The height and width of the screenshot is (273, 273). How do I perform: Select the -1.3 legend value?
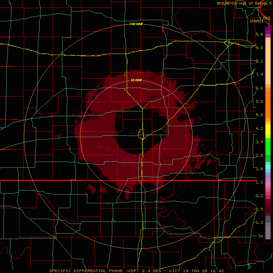258,223
